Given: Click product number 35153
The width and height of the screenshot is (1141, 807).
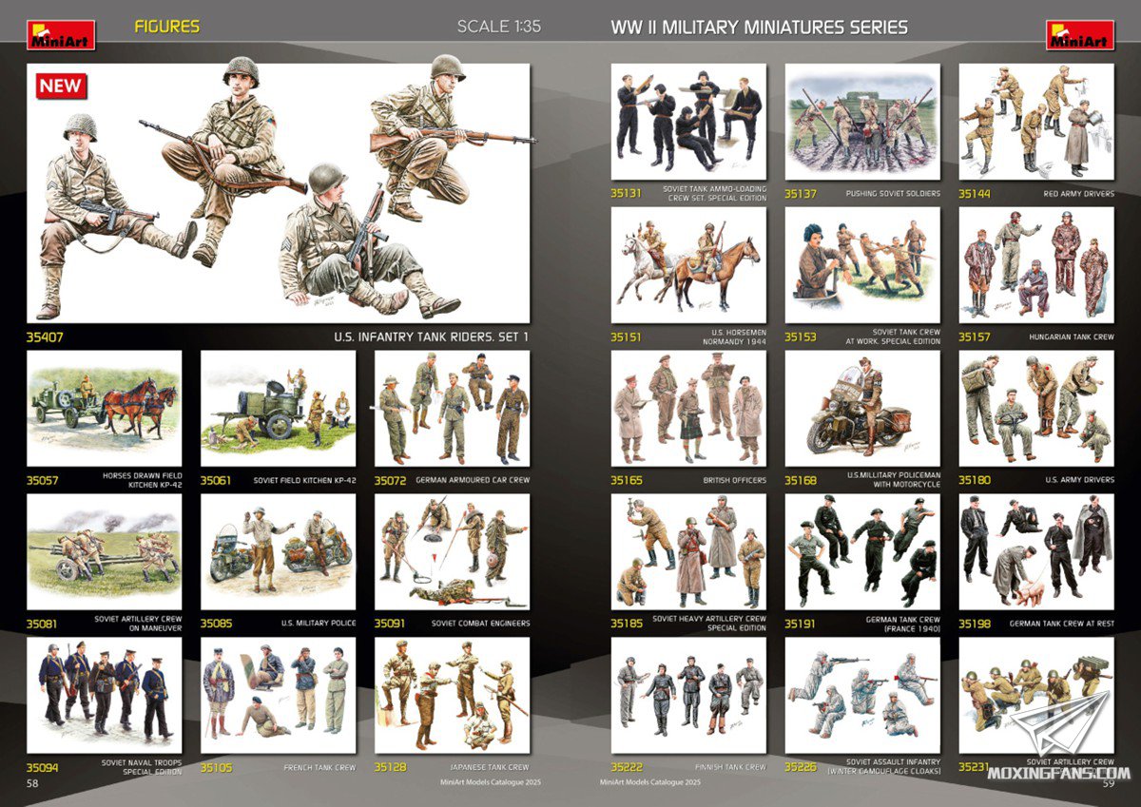Looking at the screenshot, I should pos(801,336).
